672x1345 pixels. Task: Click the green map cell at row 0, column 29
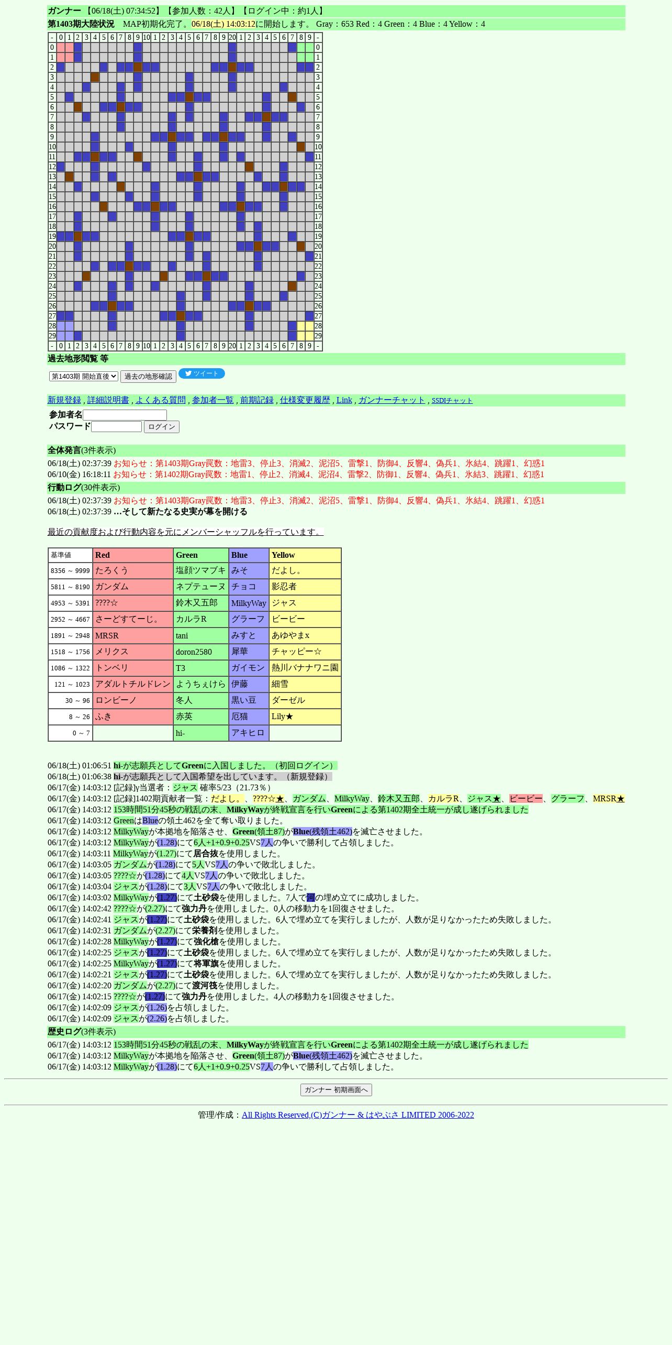(x=309, y=47)
